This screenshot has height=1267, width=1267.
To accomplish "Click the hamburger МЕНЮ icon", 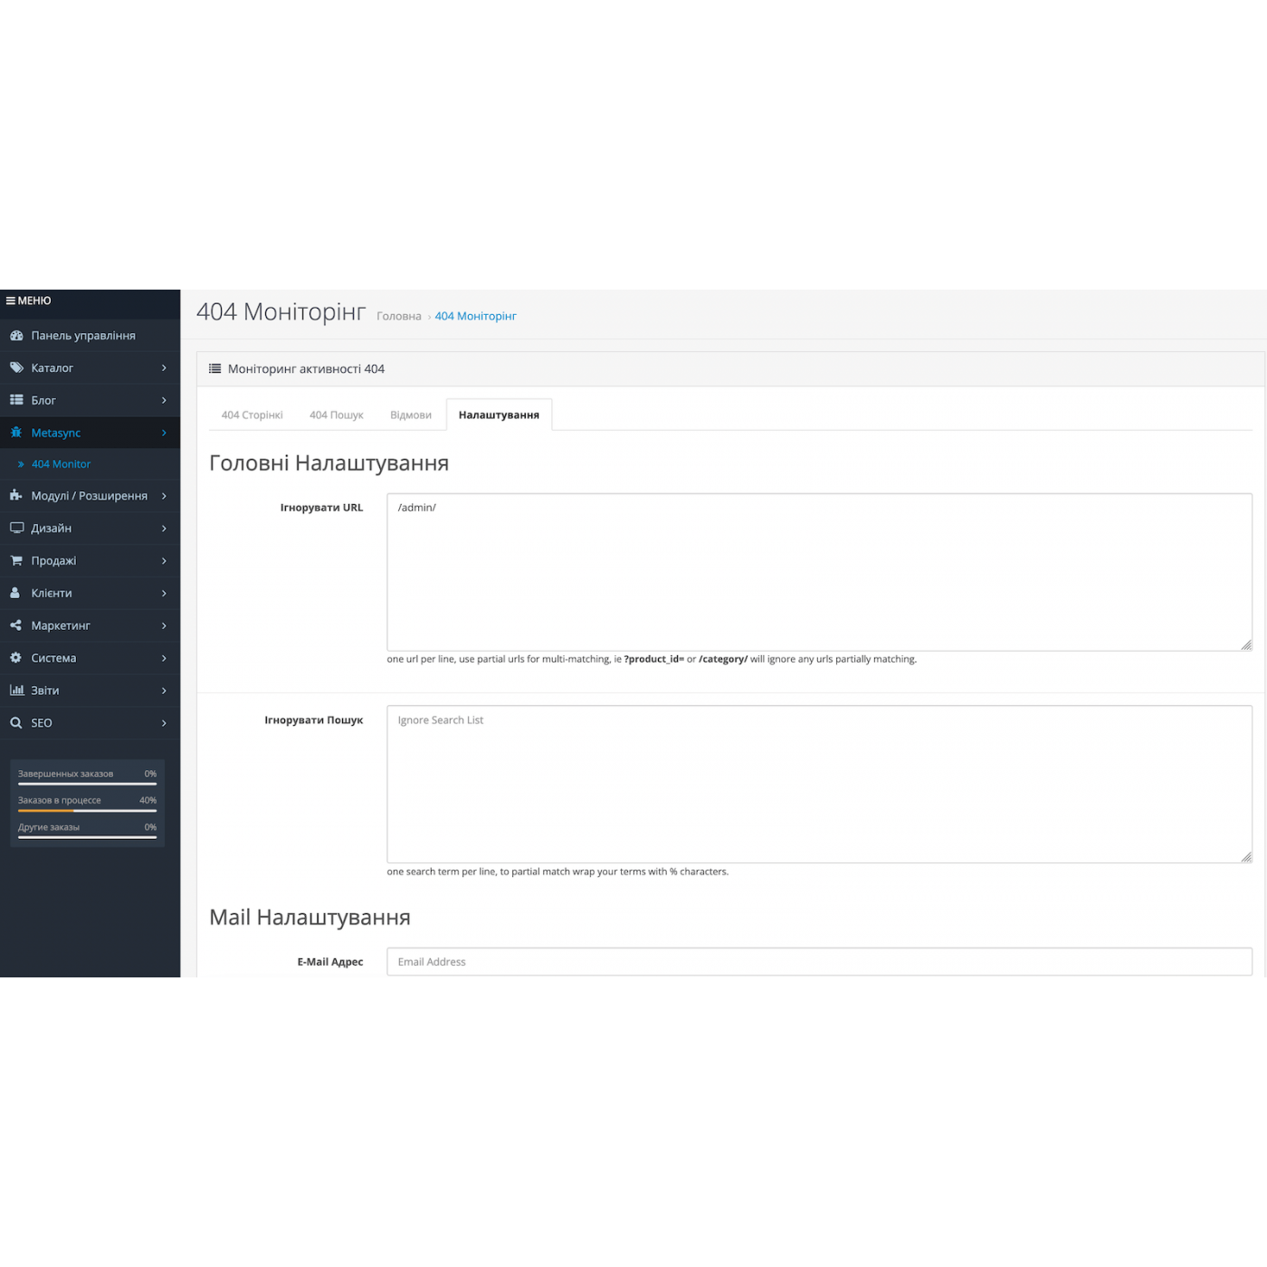I will [10, 301].
